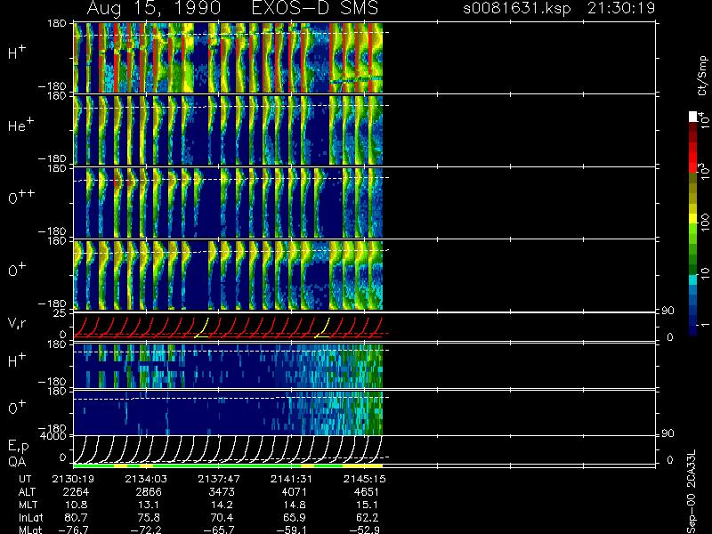Click UT value "2137:47"

(218, 479)
